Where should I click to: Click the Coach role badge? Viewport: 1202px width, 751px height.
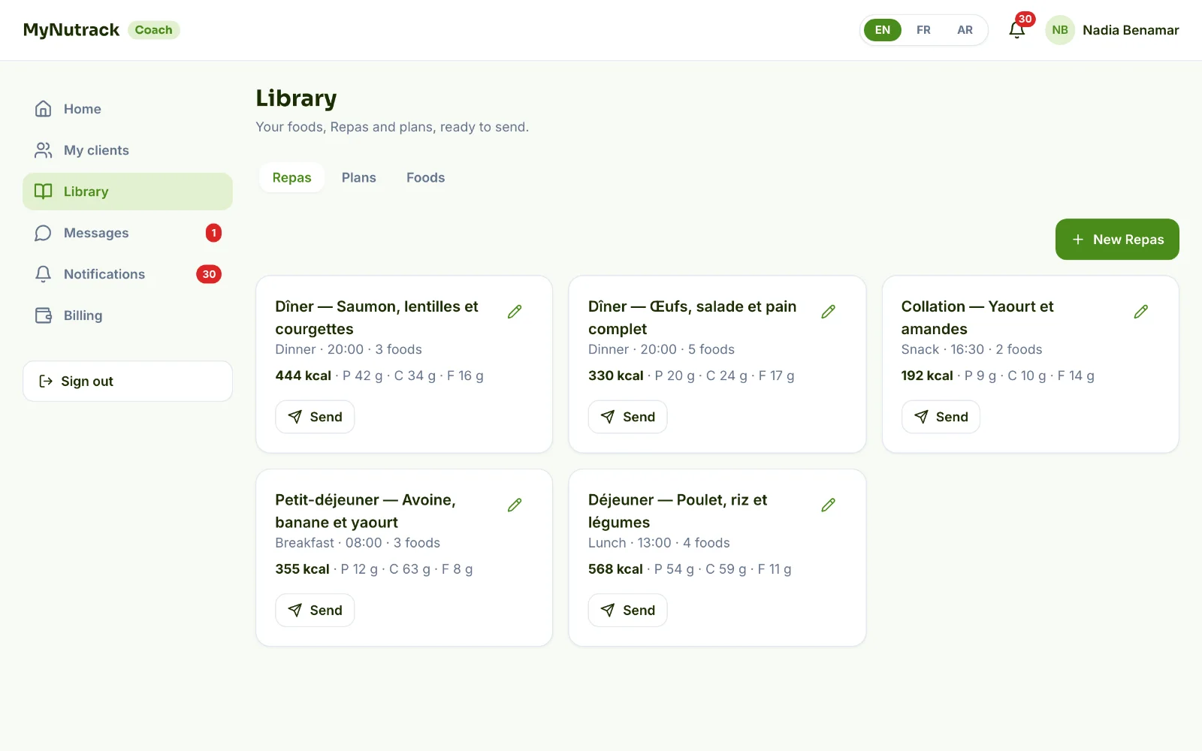coord(154,30)
